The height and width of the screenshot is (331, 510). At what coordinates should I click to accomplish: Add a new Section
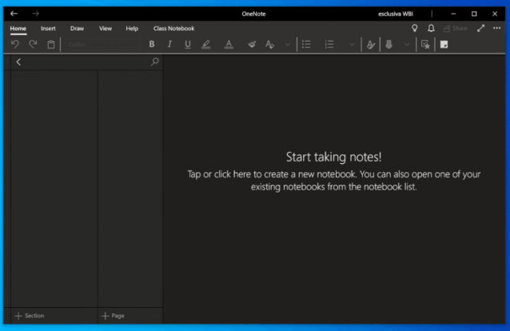(30, 316)
